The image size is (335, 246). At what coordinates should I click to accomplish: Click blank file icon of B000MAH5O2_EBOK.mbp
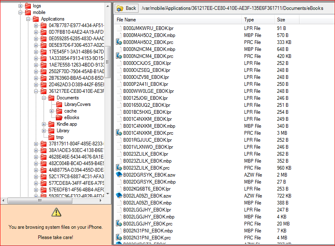click(119, 35)
